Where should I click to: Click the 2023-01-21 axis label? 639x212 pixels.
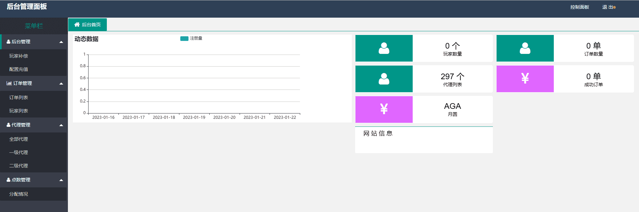coord(255,117)
